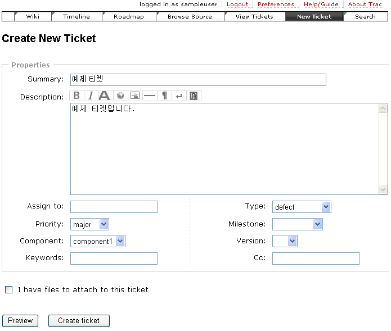
Task: Expand the Priority dropdown showing major
Action: (x=89, y=224)
